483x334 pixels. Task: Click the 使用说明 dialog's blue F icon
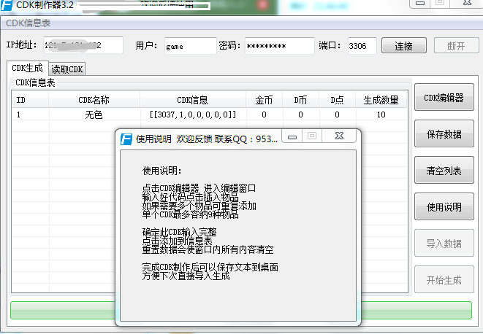126,139
